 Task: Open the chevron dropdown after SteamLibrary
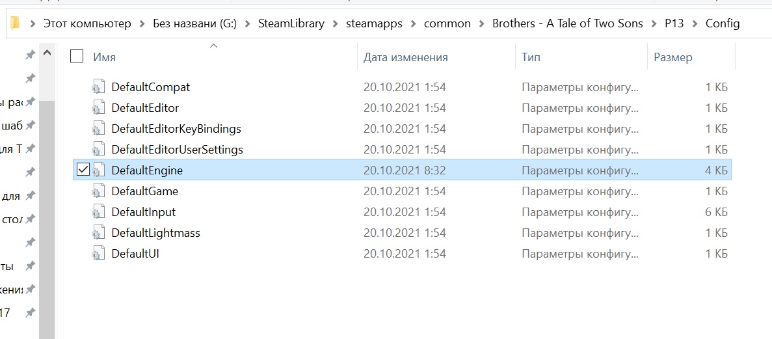[335, 23]
